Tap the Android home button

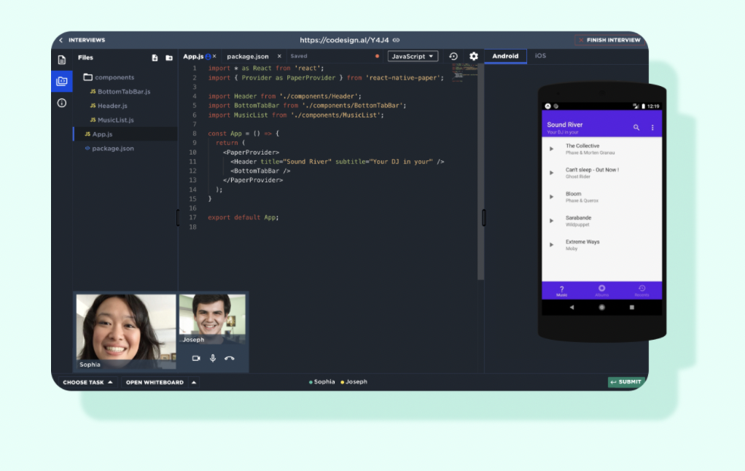click(x=601, y=308)
